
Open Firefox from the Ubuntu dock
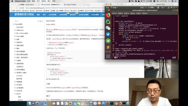tap(108, 15)
